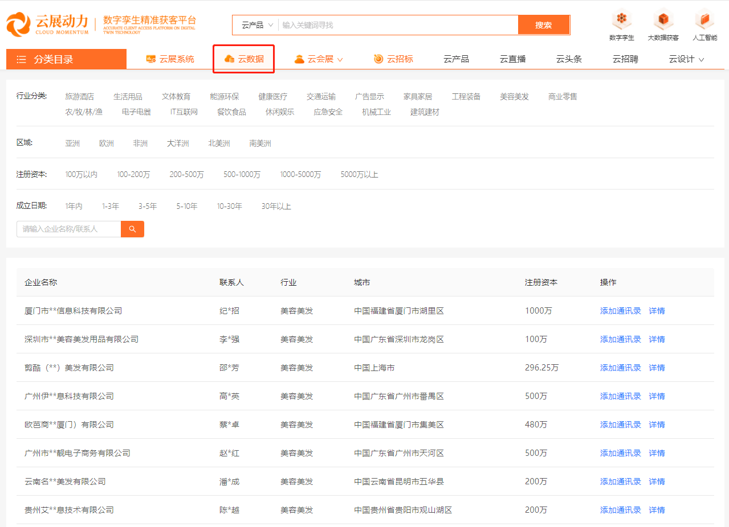
Task: Filter companies by 亚洲 region
Action: (72, 143)
